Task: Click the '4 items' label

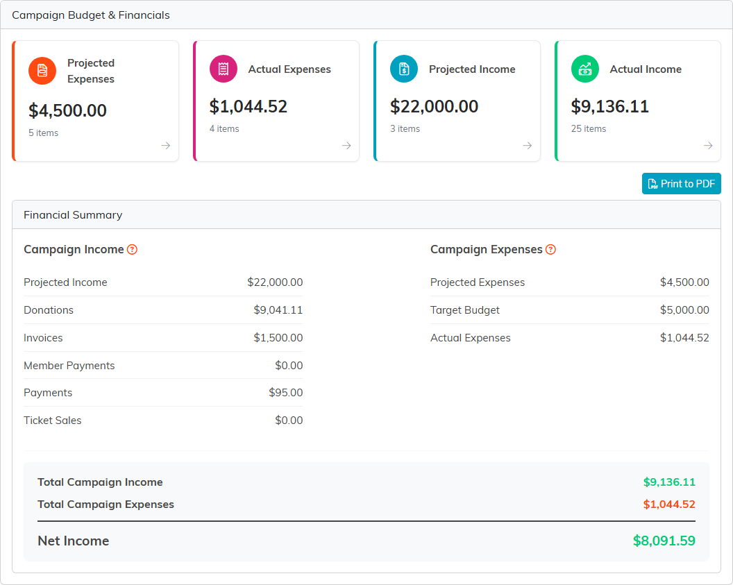Action: 224,129
